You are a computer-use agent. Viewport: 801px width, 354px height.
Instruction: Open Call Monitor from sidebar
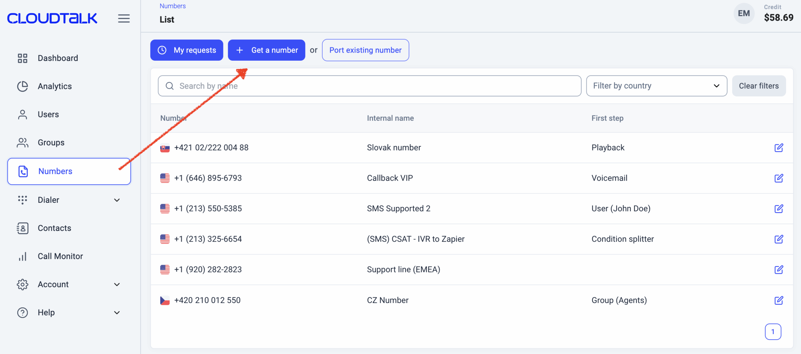pyautogui.click(x=60, y=256)
